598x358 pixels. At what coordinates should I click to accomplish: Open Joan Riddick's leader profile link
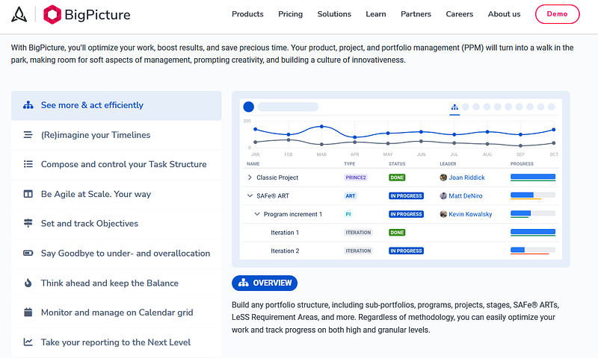point(466,178)
